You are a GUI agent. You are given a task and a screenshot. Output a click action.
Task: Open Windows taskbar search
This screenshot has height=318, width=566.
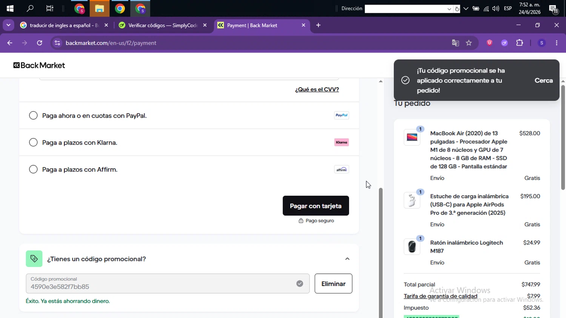[x=30, y=8]
